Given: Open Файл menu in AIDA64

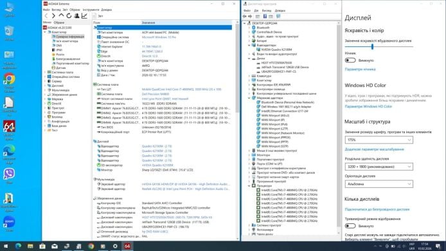Looking at the screenshot, I should tap(46, 10).
